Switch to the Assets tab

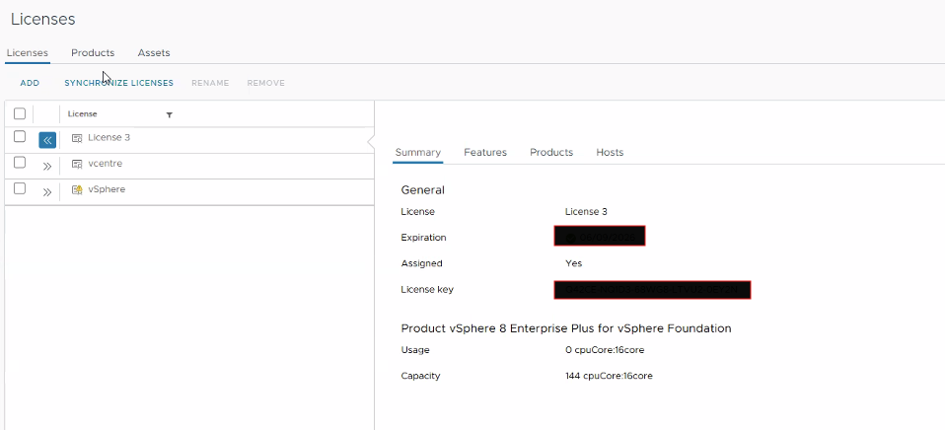pyautogui.click(x=153, y=52)
